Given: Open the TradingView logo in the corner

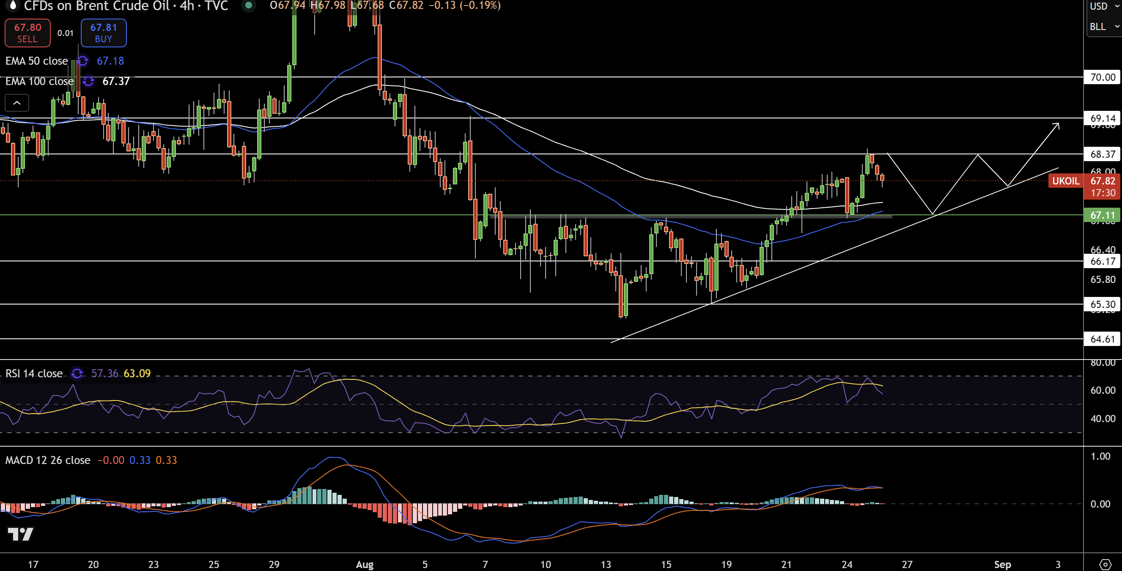Looking at the screenshot, I should click(x=20, y=534).
